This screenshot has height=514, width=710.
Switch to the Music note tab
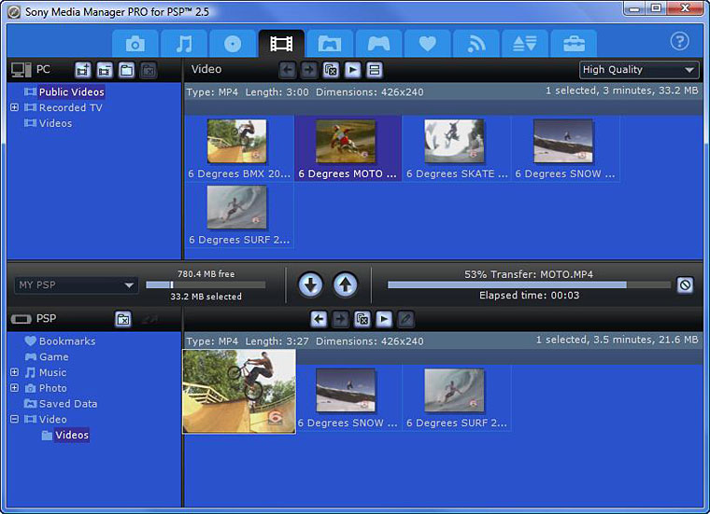[x=184, y=44]
